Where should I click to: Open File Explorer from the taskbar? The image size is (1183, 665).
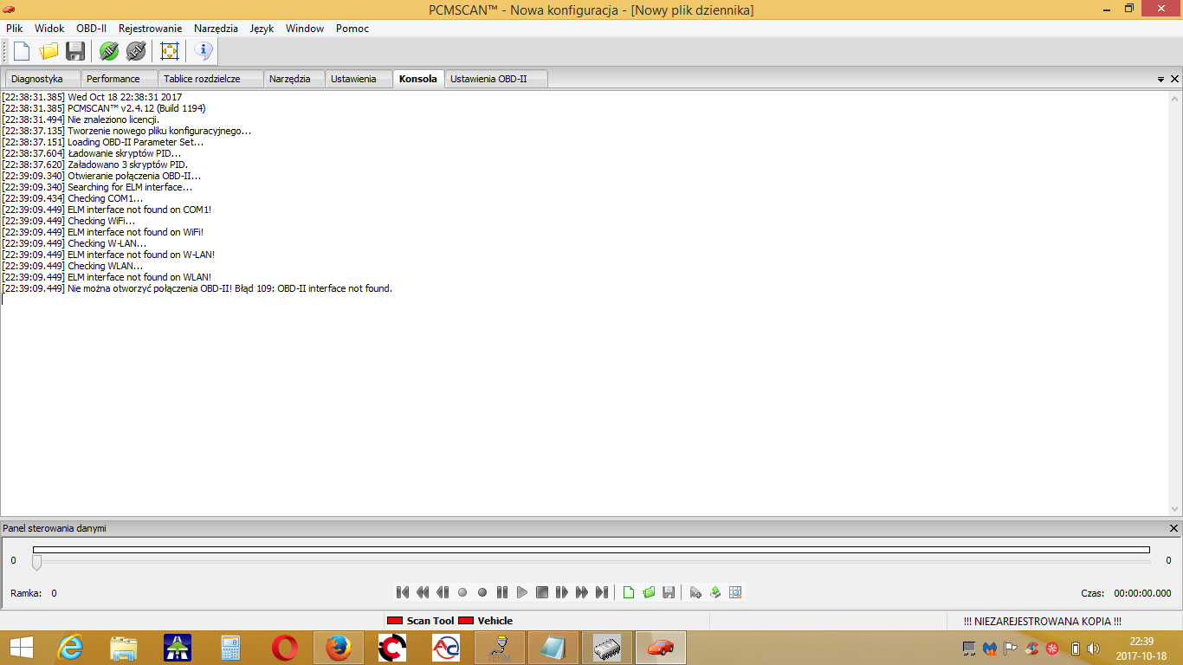pyautogui.click(x=124, y=648)
